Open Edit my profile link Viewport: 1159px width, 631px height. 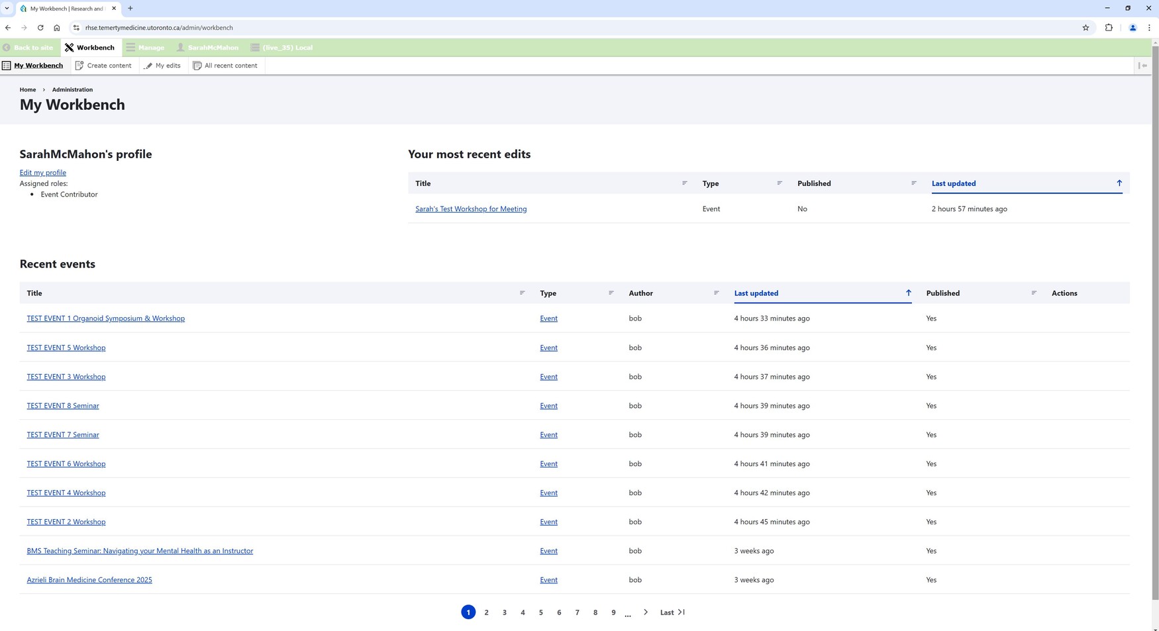[43, 173]
